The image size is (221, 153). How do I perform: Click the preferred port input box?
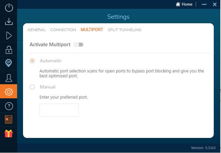(59, 110)
